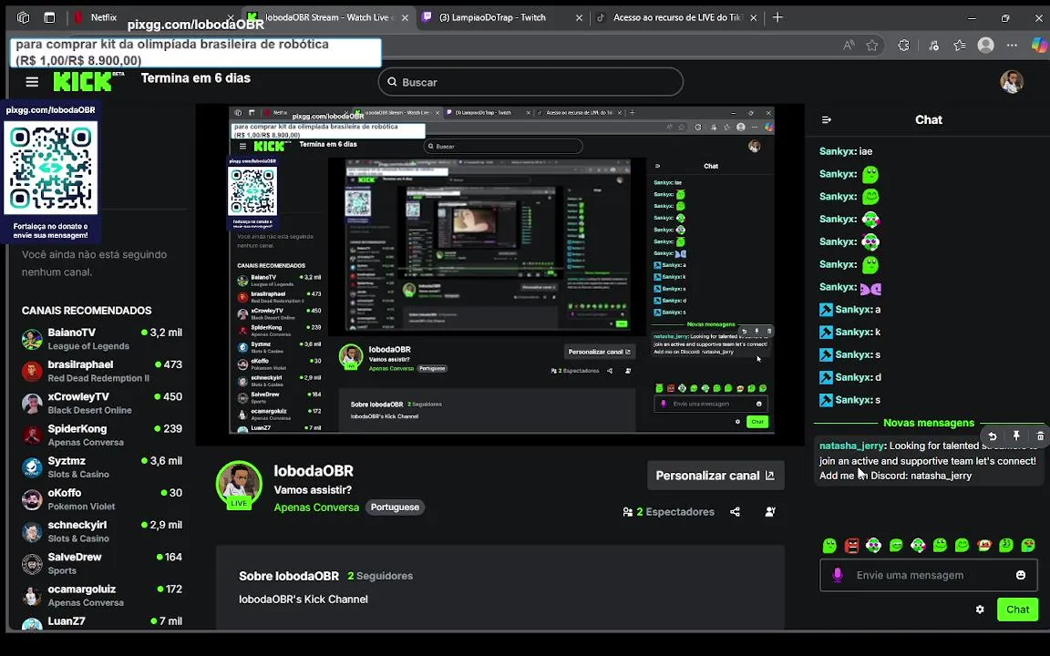Click the 'Sankyx: k' chat message
Image resolution: width=1050 pixels, height=656 pixels.
click(x=849, y=332)
